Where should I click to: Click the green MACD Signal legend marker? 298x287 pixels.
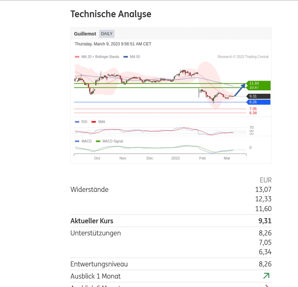pyautogui.click(x=98, y=141)
